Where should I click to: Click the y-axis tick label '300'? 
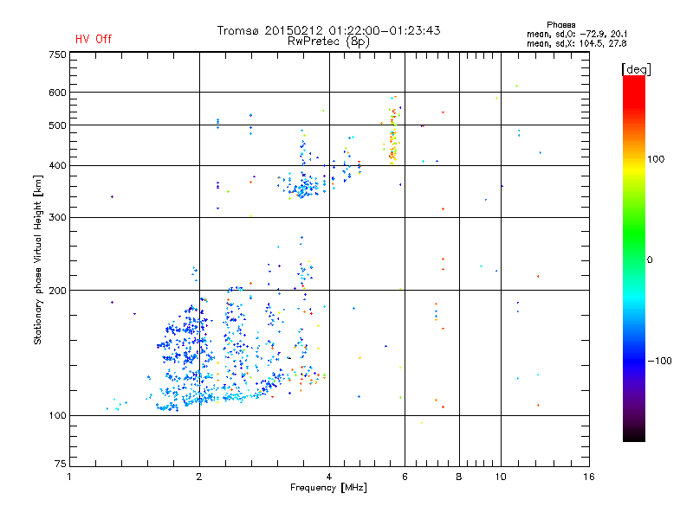58,218
